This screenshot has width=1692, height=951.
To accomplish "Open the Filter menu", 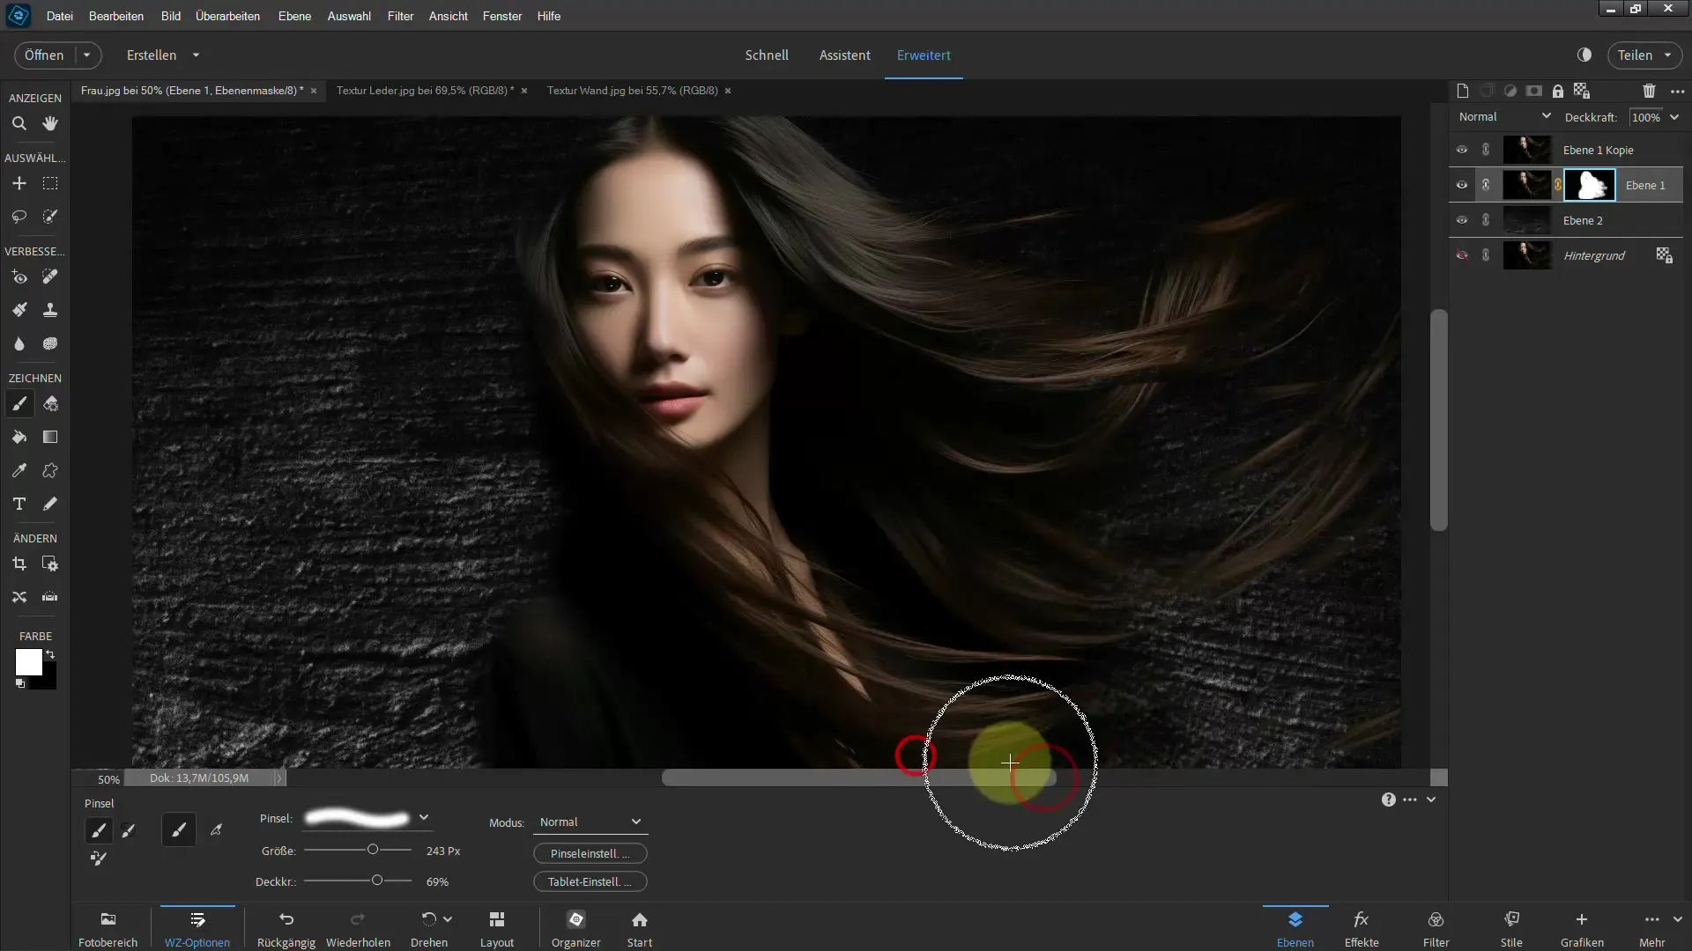I will pos(400,16).
